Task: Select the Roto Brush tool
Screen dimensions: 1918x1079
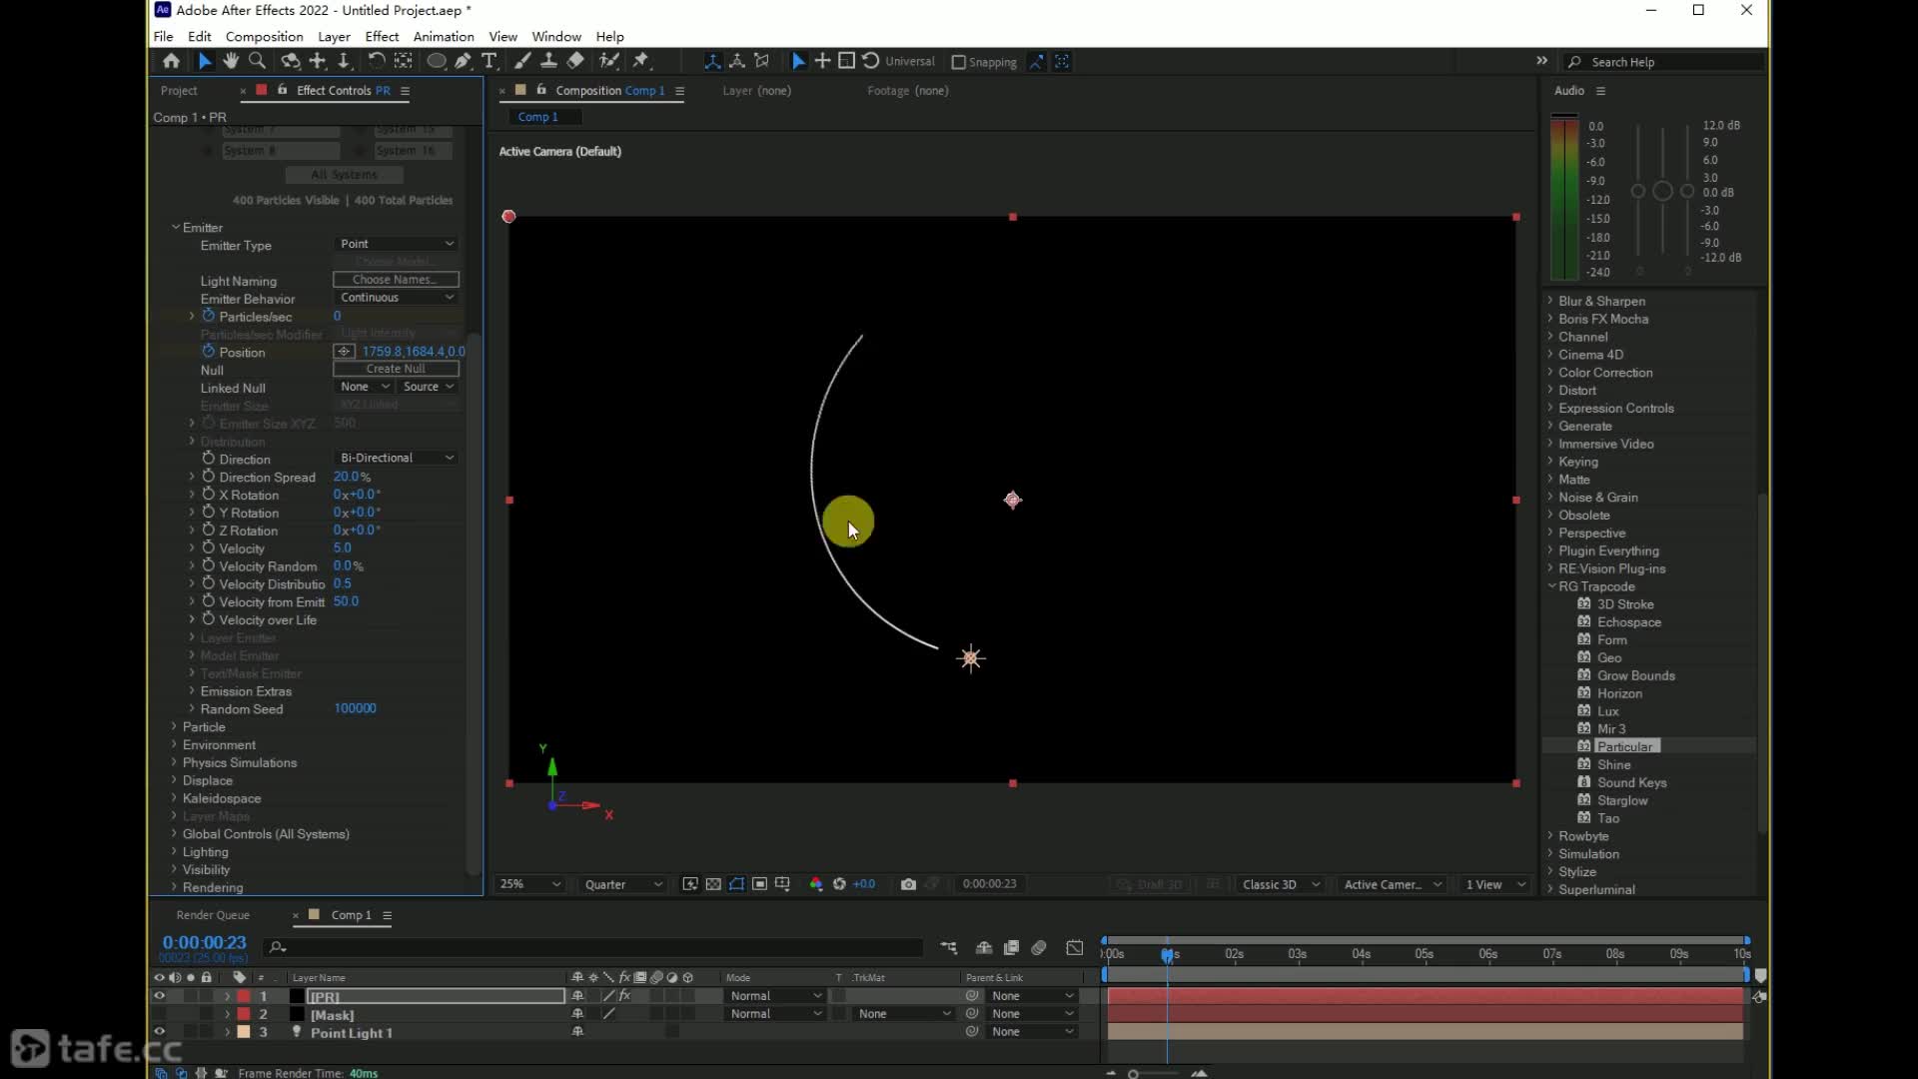Action: coord(608,61)
